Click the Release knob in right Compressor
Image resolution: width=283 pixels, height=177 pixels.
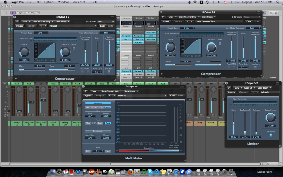[x=211, y=47]
